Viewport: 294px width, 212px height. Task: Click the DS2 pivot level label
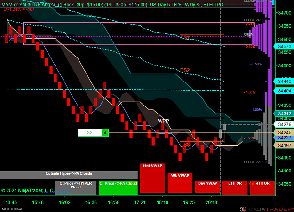click(185, 70)
